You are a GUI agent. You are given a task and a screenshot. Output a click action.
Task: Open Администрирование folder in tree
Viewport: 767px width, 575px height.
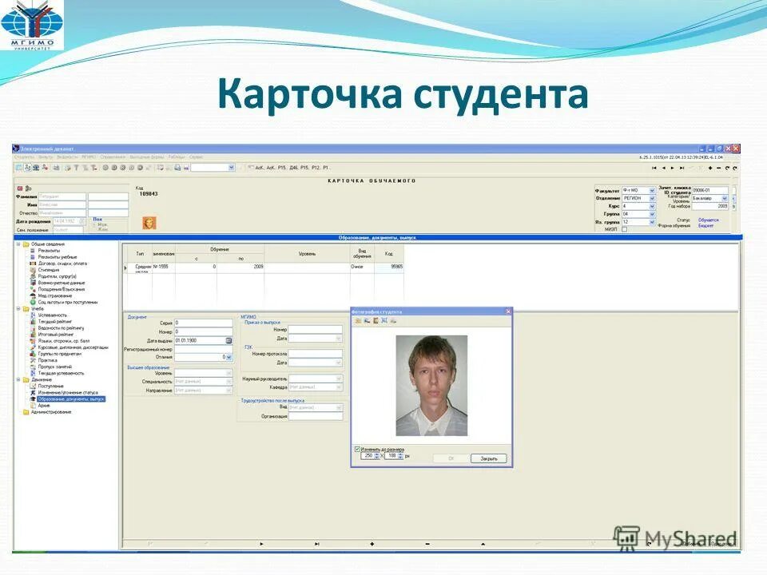click(51, 412)
